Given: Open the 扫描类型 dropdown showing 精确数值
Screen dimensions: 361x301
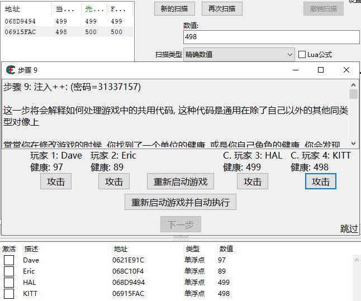Looking at the screenshot, I should (239, 55).
